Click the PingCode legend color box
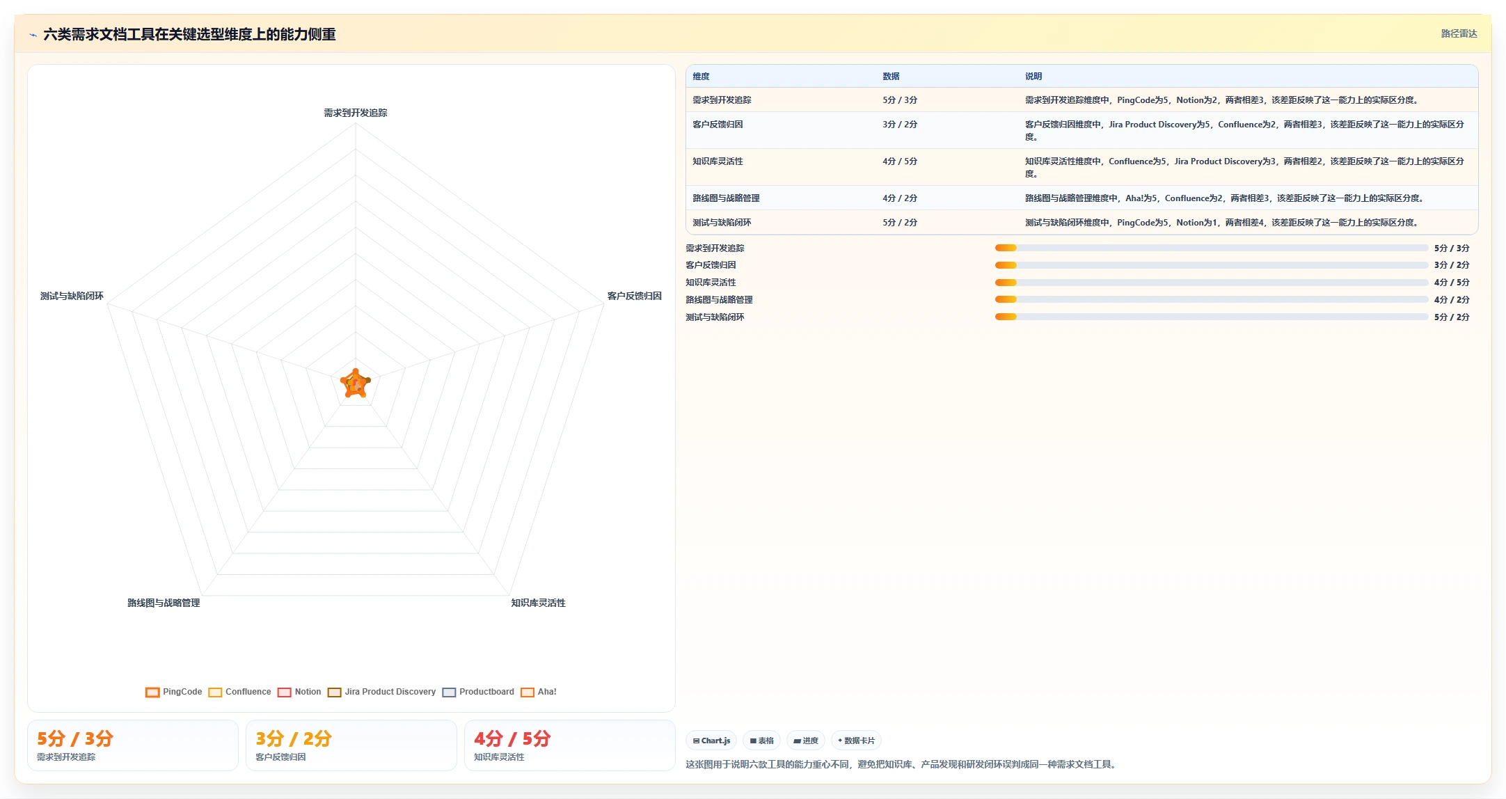Image resolution: width=1506 pixels, height=799 pixels. click(x=152, y=692)
